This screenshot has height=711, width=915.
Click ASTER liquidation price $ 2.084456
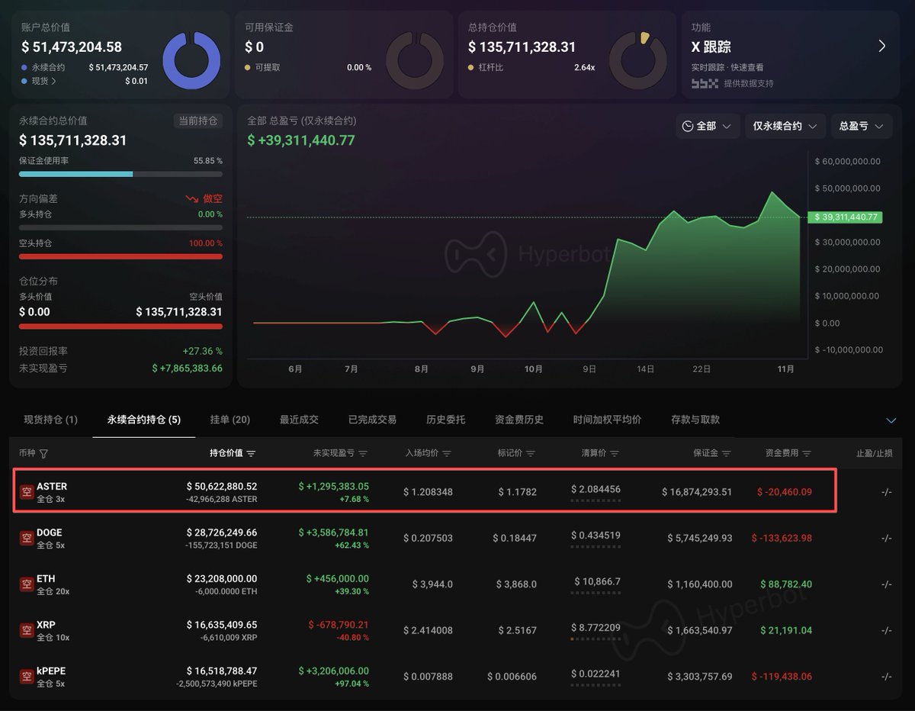[596, 489]
